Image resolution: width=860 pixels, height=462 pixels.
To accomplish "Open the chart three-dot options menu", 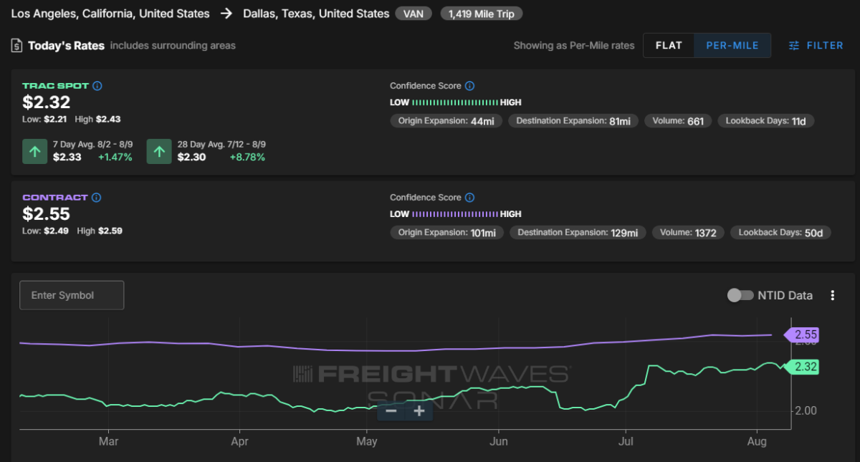I will click(x=832, y=295).
